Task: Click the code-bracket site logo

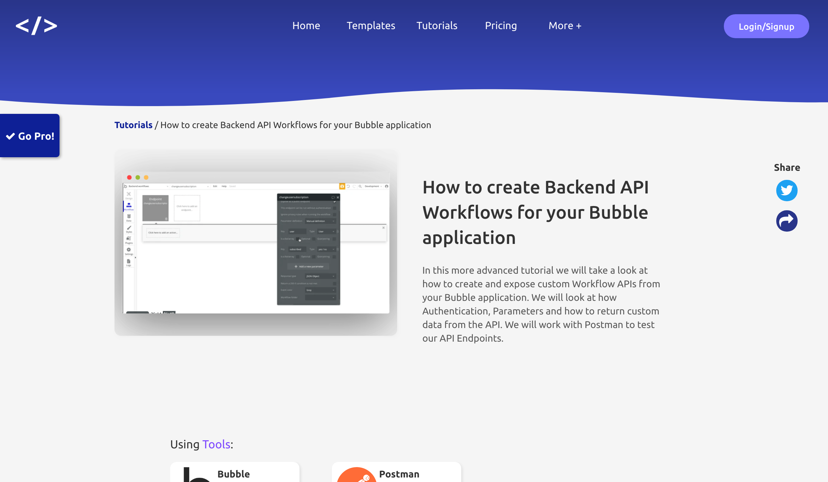Action: 36,26
